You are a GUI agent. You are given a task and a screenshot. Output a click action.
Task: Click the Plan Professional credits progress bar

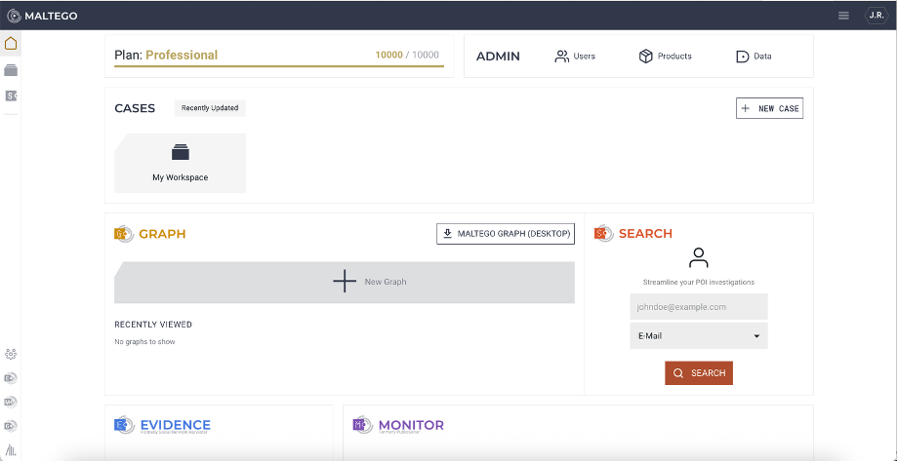(x=279, y=66)
